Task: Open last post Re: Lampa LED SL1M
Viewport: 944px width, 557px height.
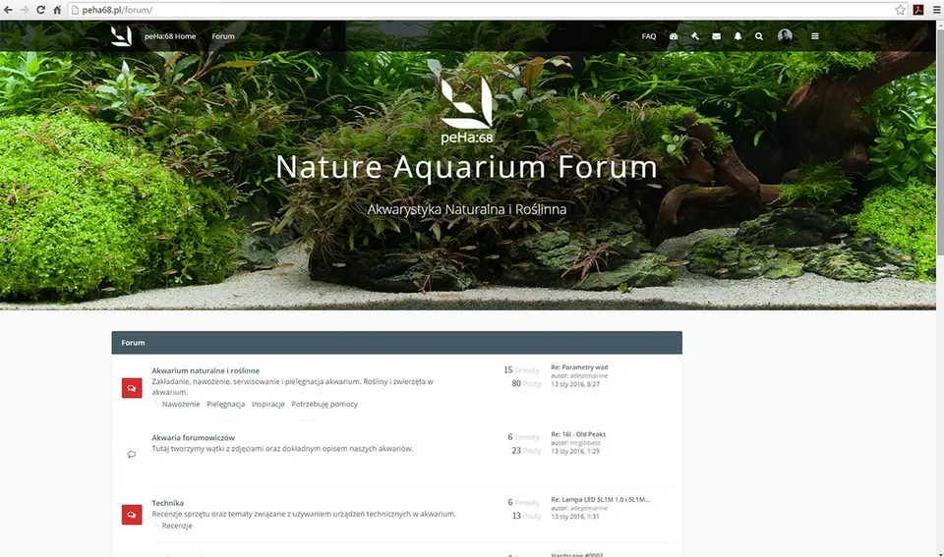Action: click(600, 499)
